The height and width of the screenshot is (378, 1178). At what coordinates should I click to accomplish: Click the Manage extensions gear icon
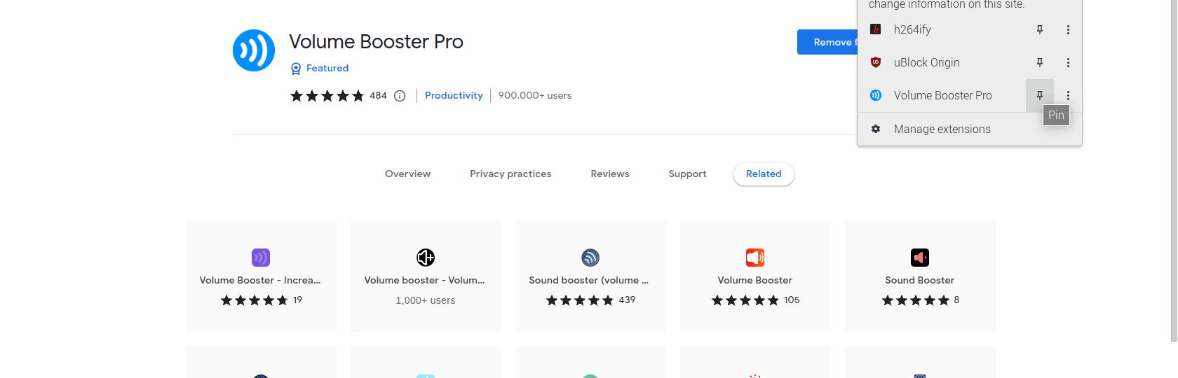point(876,129)
